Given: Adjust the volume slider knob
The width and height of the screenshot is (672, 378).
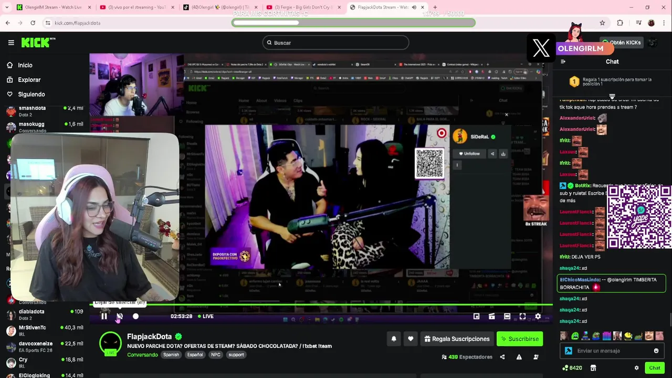Looking at the screenshot, I should (135, 316).
